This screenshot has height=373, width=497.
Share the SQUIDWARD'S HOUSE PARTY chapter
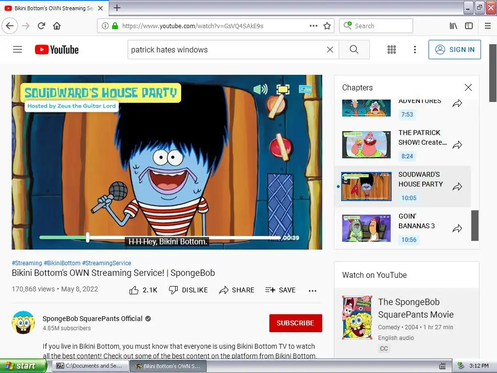(x=457, y=187)
